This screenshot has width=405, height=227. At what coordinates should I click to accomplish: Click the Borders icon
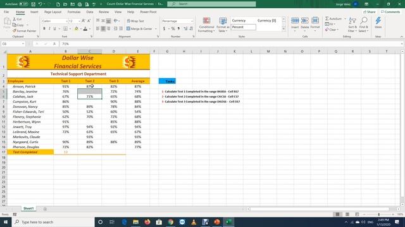[65, 28]
